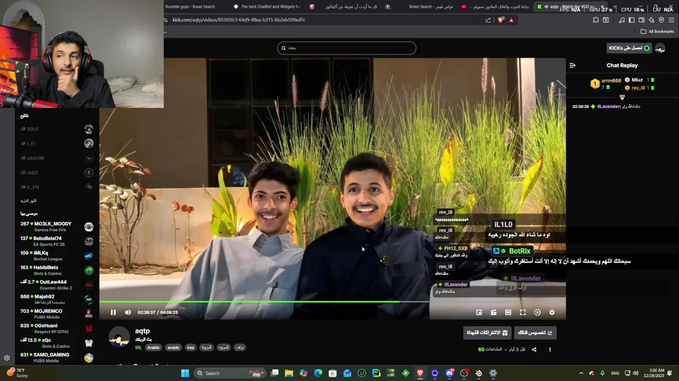Open the Brave VPN icon in toolbar
The height and width of the screenshot is (381, 679).
click(x=661, y=20)
